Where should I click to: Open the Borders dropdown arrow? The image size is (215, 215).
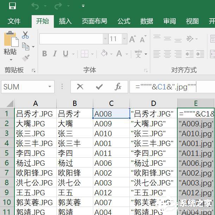point(92,54)
